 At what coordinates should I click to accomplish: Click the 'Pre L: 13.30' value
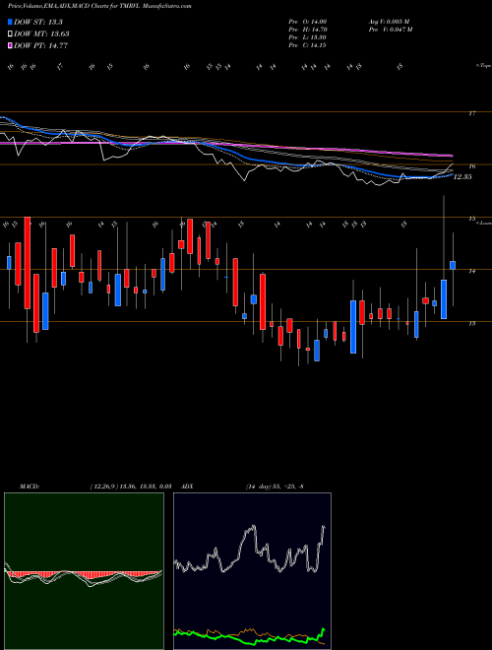(308, 37)
